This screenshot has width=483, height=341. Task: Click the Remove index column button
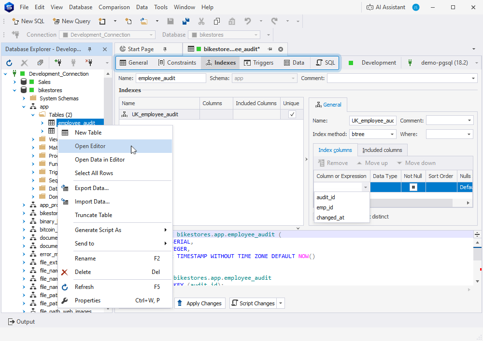(x=333, y=163)
